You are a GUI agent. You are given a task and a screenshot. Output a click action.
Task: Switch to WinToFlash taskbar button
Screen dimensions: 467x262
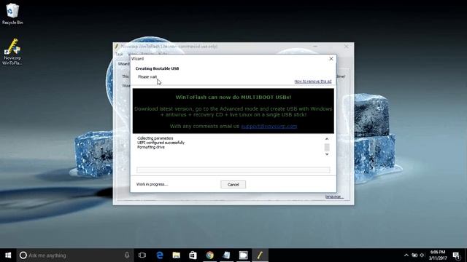point(260,255)
